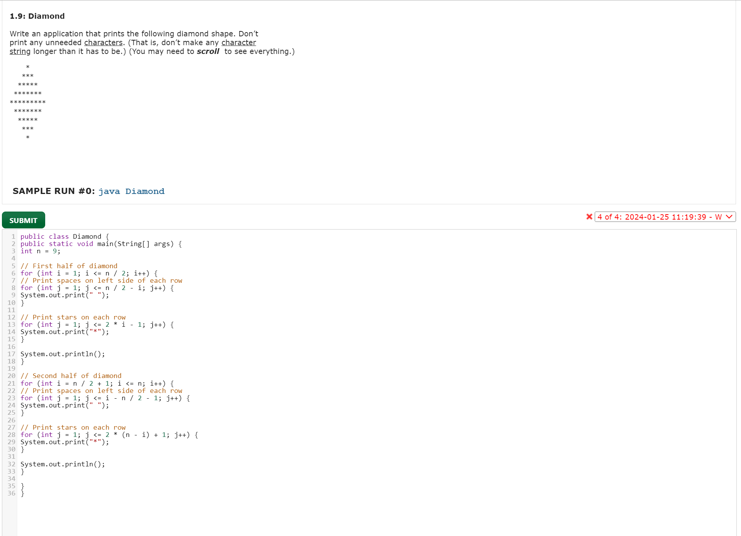Click line number 1 in the editor gutter
This screenshot has width=741, height=536.
(13, 236)
